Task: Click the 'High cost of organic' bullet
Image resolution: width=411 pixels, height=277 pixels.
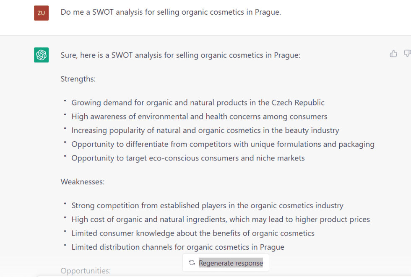Action: pyautogui.click(x=221, y=220)
